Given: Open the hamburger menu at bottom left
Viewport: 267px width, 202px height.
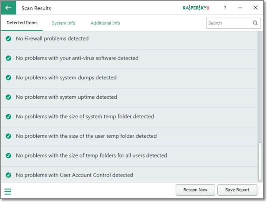Looking at the screenshot, I should (x=8, y=192).
